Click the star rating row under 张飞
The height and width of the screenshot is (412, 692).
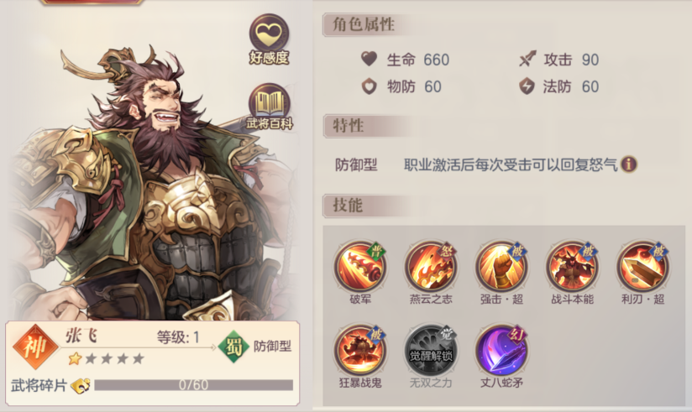point(107,358)
